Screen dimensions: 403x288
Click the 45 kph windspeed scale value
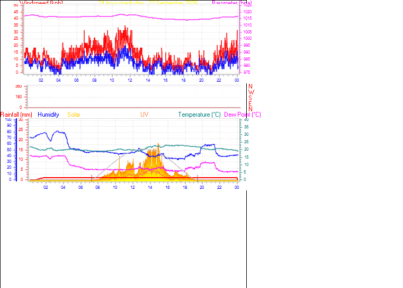click(x=16, y=12)
